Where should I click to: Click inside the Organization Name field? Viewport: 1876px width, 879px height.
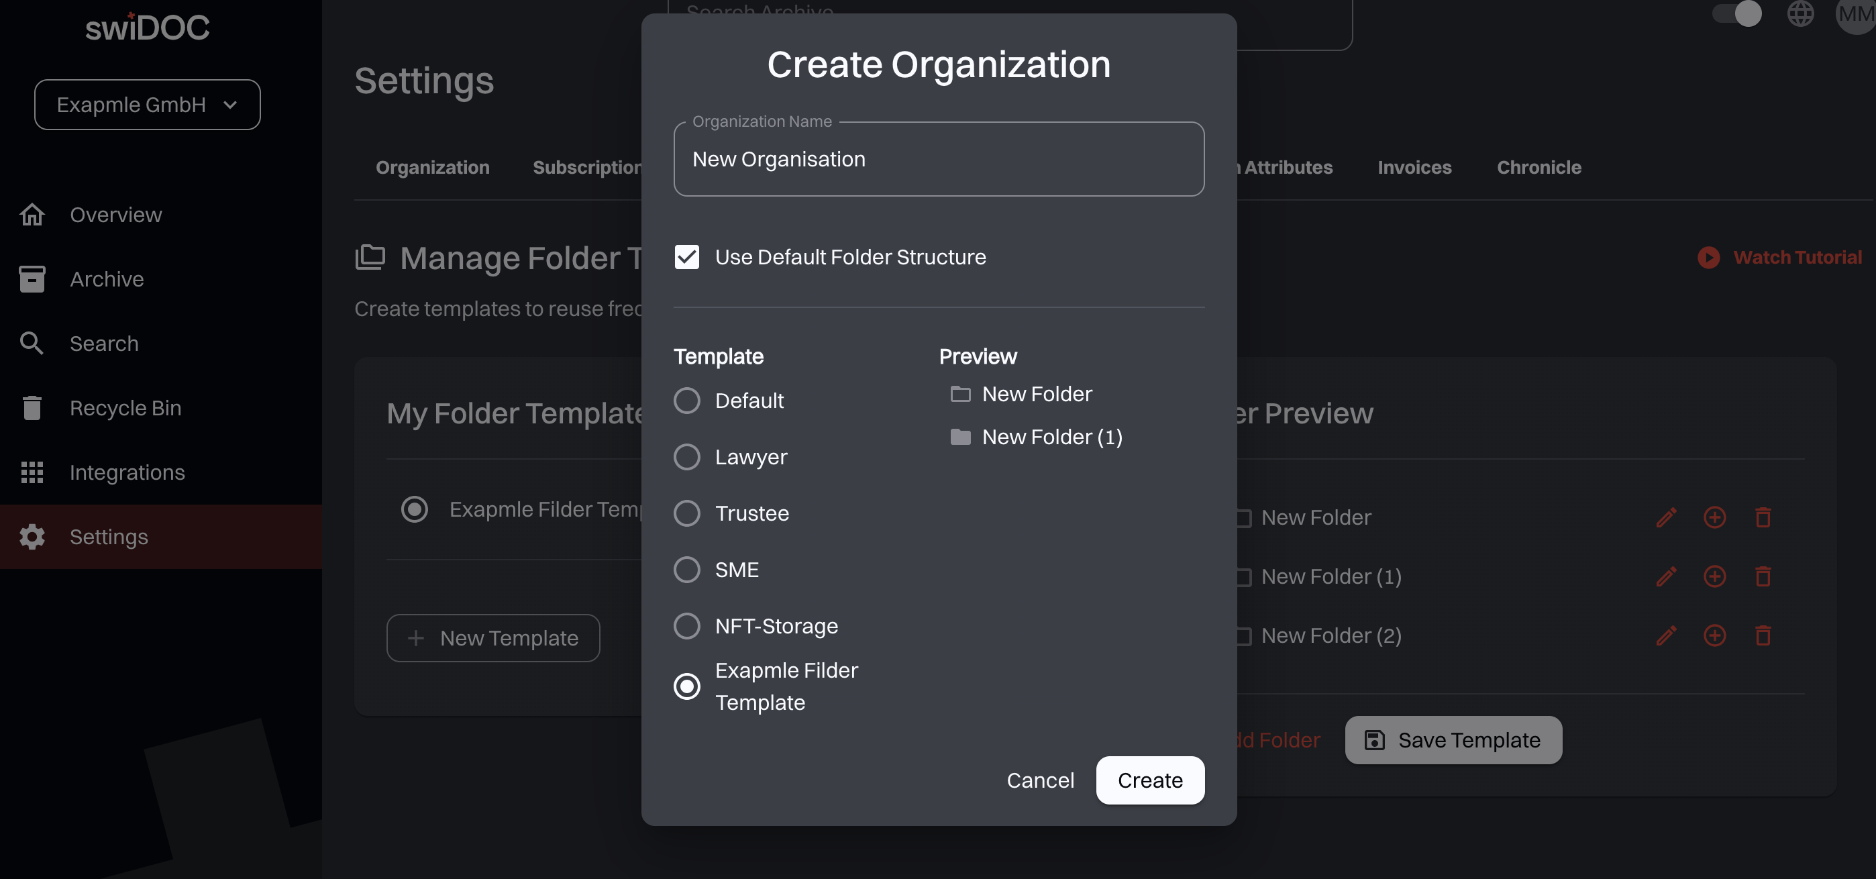(x=938, y=159)
